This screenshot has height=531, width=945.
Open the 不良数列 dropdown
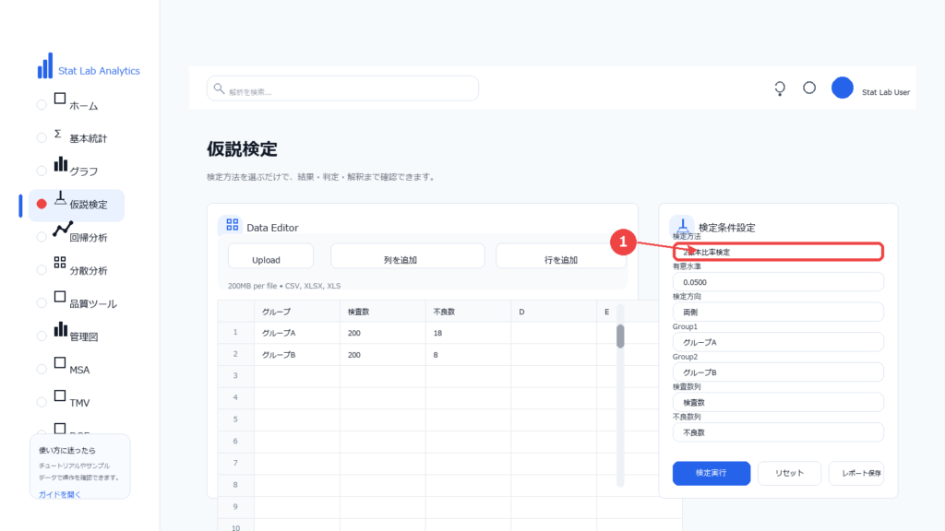tap(778, 432)
